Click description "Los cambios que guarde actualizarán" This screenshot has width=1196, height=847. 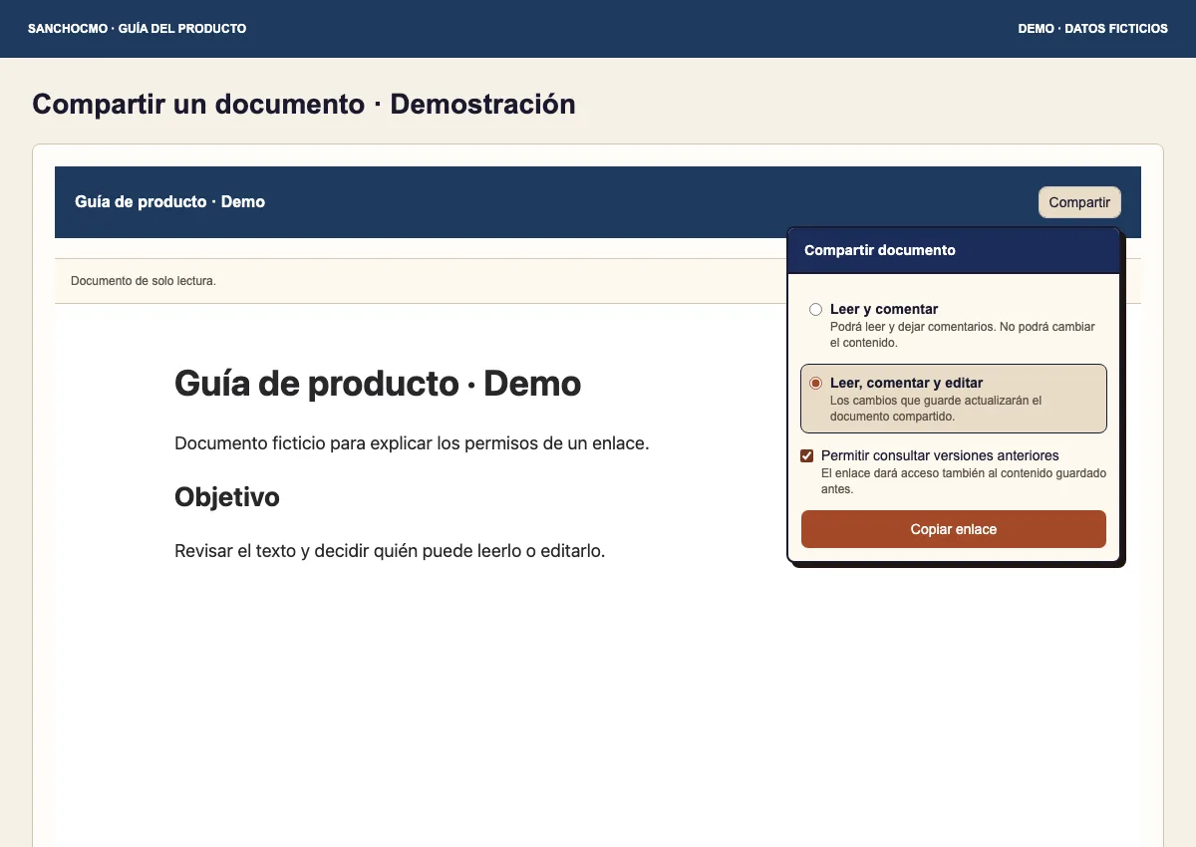(x=936, y=409)
